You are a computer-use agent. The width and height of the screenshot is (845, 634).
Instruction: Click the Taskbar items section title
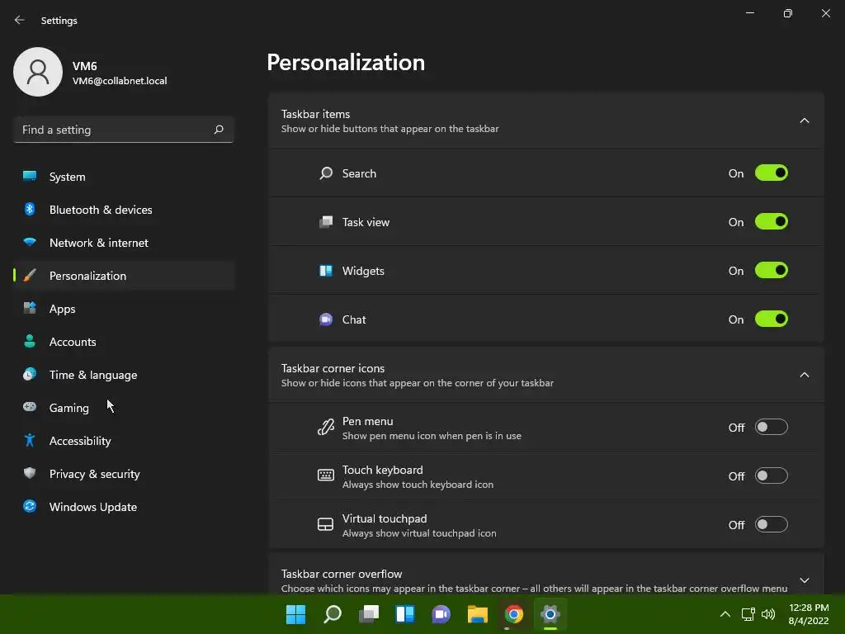315,114
